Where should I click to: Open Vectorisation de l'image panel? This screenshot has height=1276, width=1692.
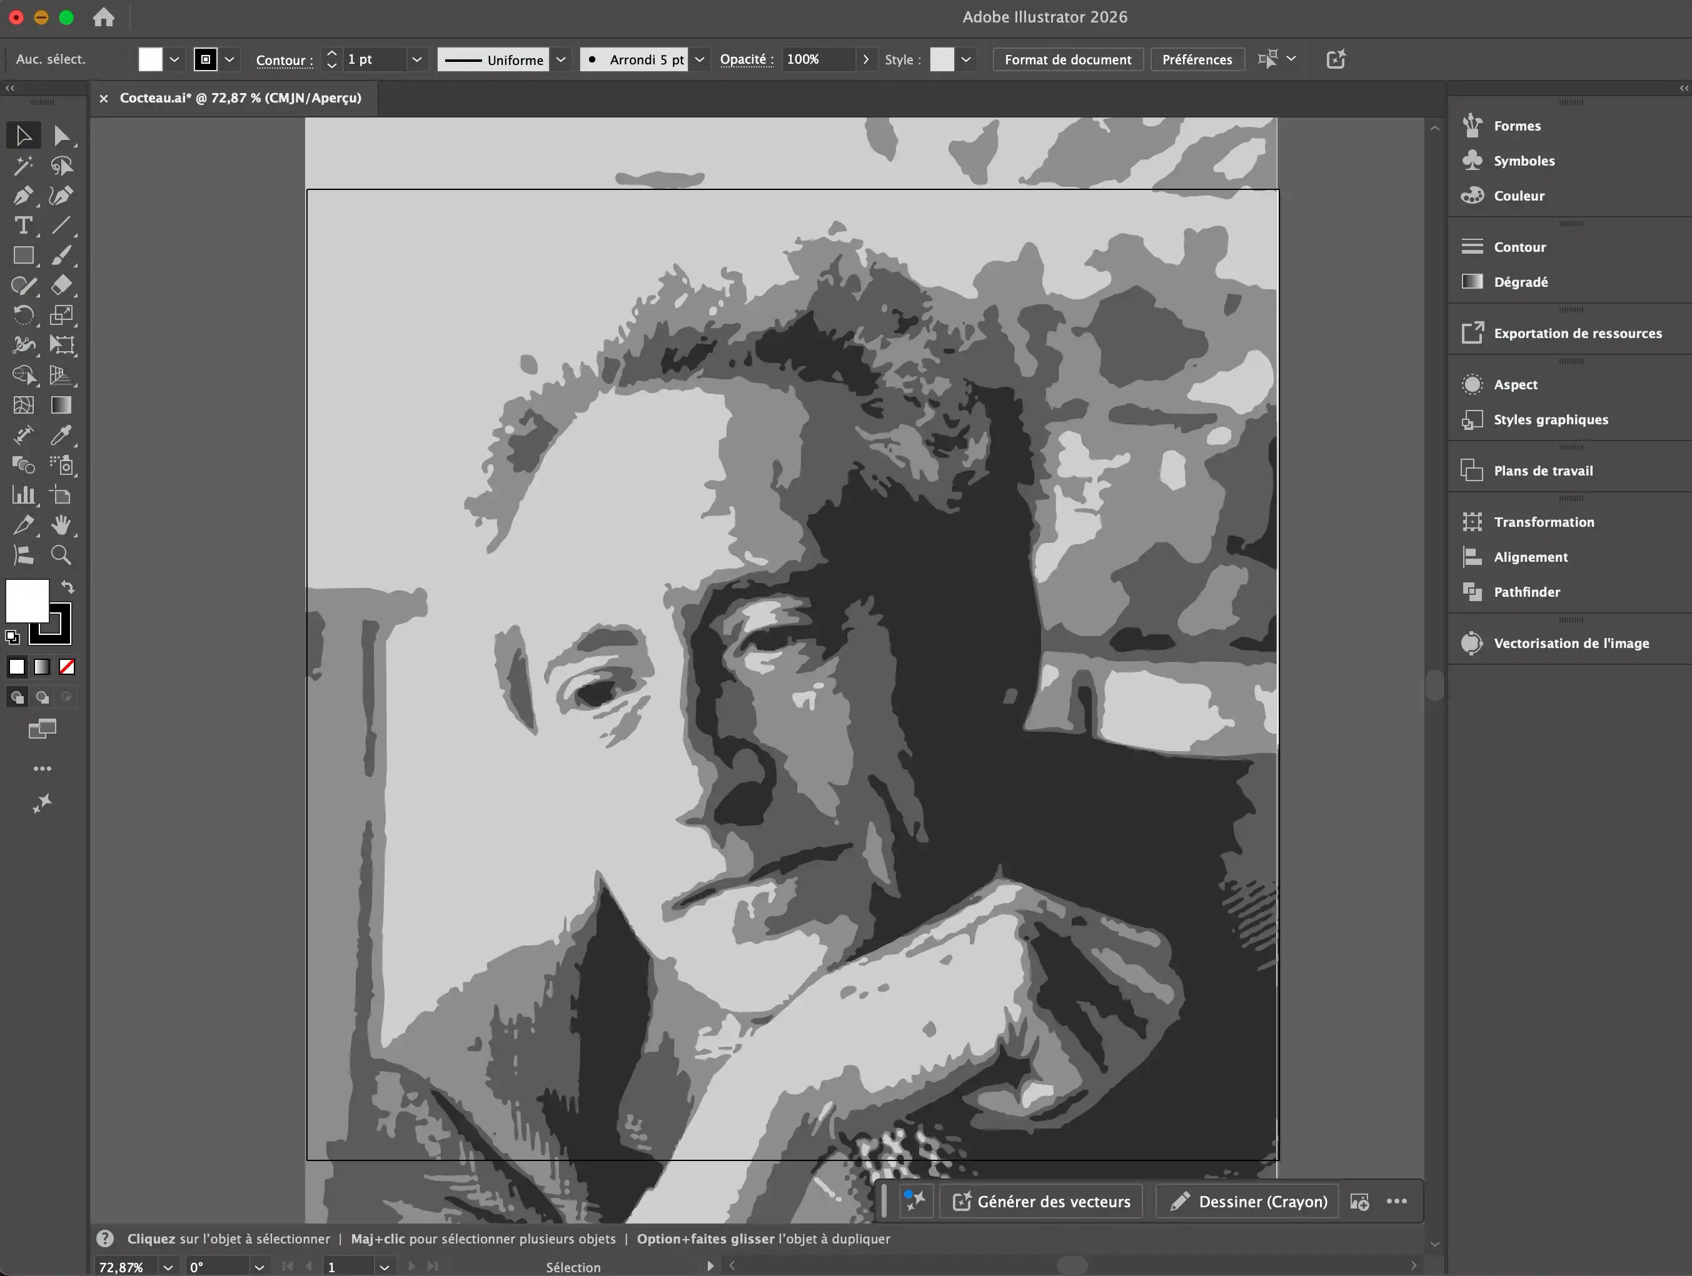pos(1571,643)
